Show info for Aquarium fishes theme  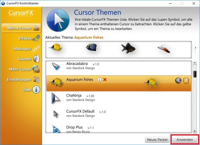click(x=100, y=80)
